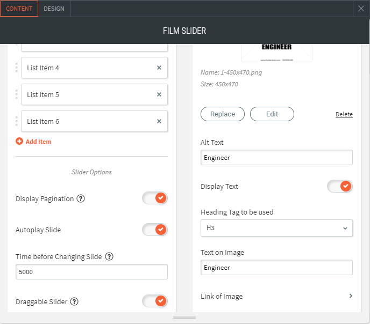The image size is (370, 324).
Task: Turn off Autoplay Slide
Action: click(x=155, y=230)
